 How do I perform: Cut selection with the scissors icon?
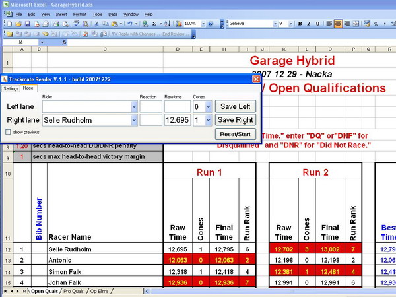point(96,24)
